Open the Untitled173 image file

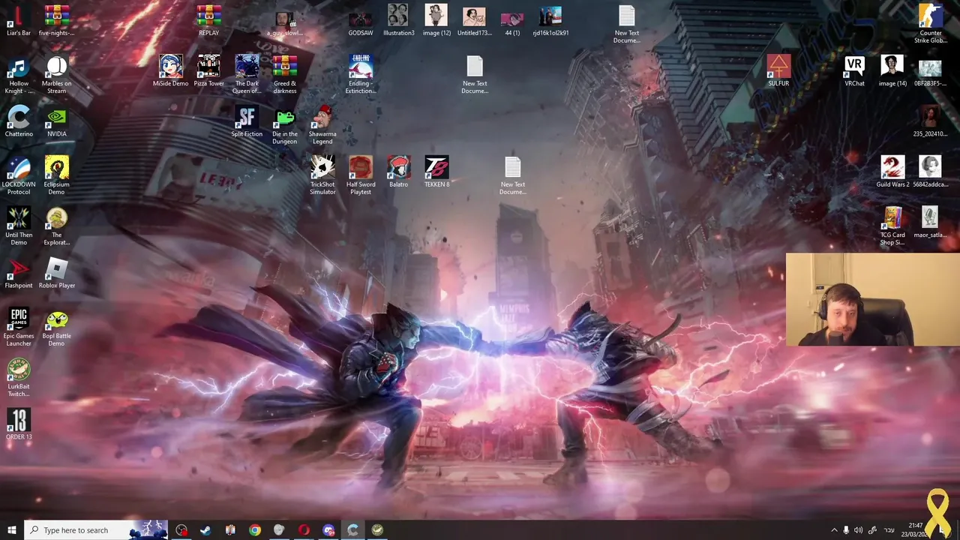coord(474,20)
